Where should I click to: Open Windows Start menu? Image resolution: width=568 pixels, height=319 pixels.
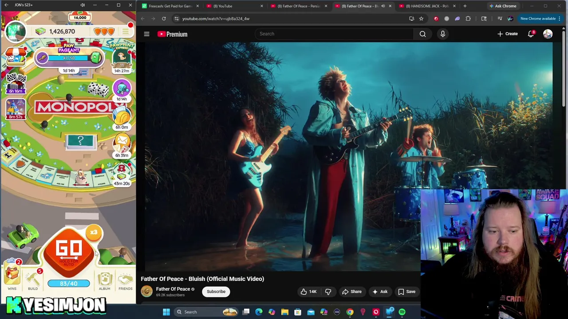pos(166,312)
